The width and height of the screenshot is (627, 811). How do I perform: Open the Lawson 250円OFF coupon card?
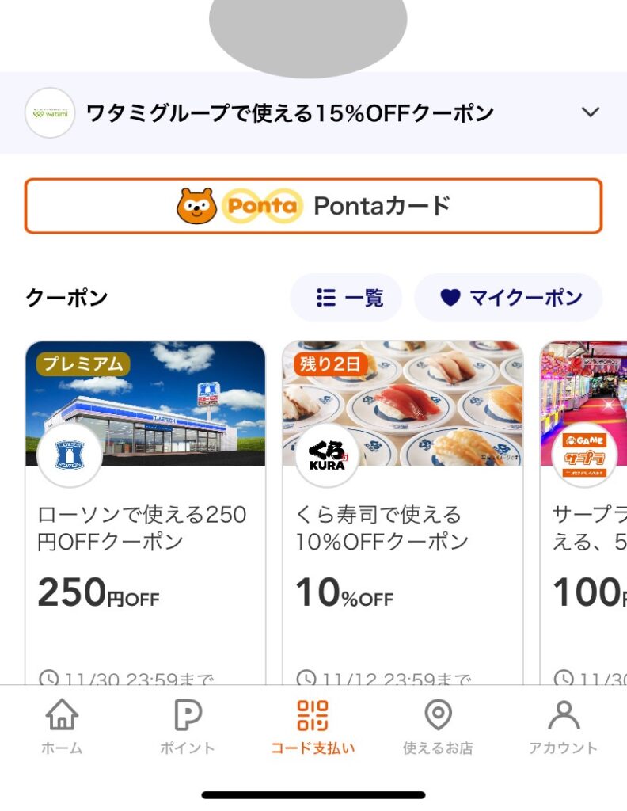pyautogui.click(x=146, y=554)
